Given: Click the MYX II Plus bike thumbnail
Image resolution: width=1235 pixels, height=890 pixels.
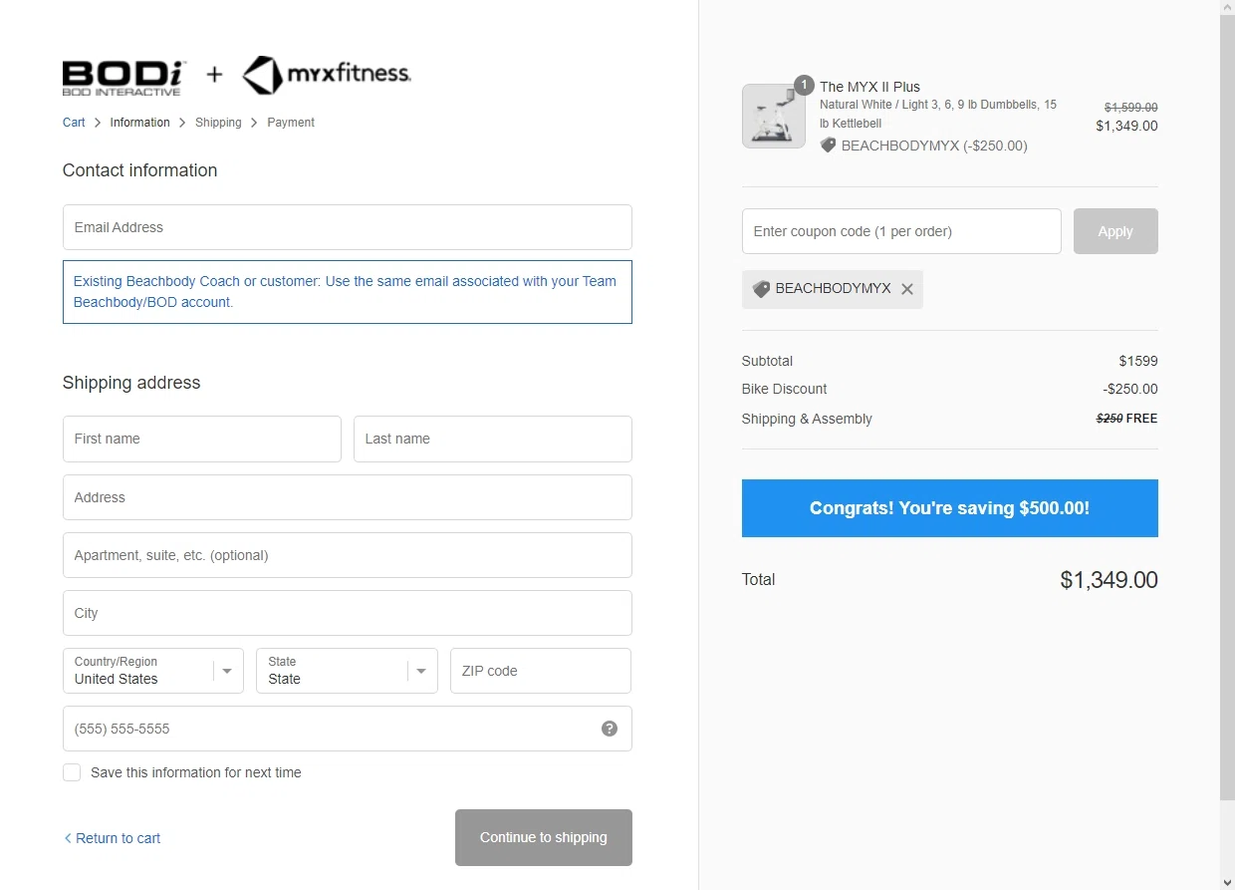Looking at the screenshot, I should (773, 117).
